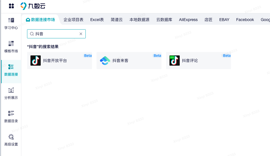270x156 pixels.
Task: Click Beta badge on 抖音开放平台
Action: [x=88, y=56]
